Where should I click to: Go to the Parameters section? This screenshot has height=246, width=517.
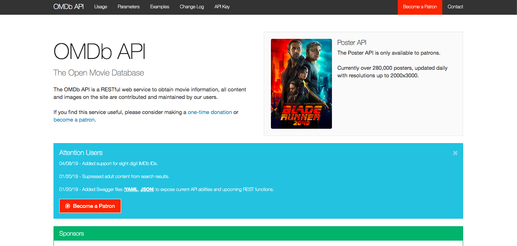tap(129, 7)
